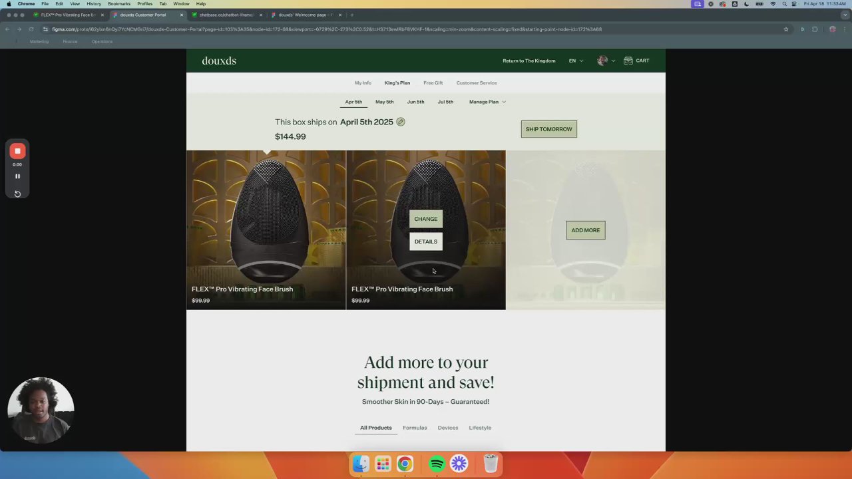The height and width of the screenshot is (479, 852).
Task: Open the Marketing bookmark folder
Action: tap(39, 41)
